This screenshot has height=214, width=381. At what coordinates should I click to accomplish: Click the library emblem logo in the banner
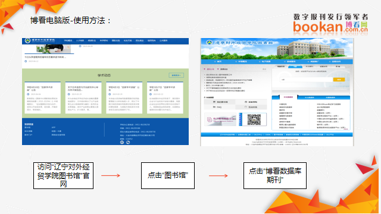(x=209, y=42)
